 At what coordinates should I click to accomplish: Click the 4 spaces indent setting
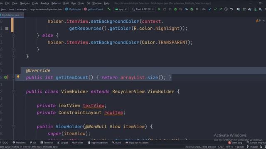(x=239, y=147)
